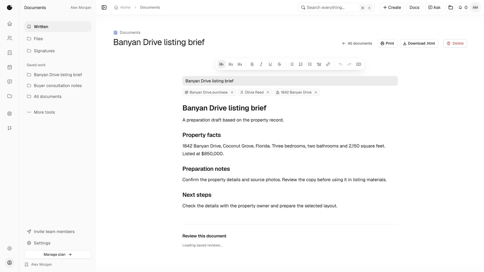Open notifications bell

pyautogui.click(x=463, y=8)
